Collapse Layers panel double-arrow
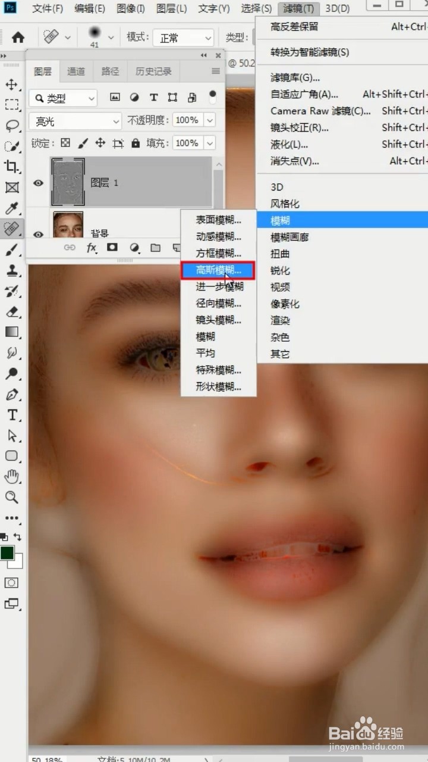The height and width of the screenshot is (762, 428). click(x=204, y=55)
